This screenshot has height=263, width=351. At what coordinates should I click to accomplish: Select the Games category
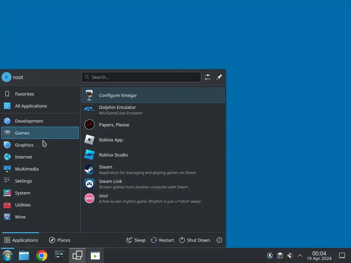(40, 133)
